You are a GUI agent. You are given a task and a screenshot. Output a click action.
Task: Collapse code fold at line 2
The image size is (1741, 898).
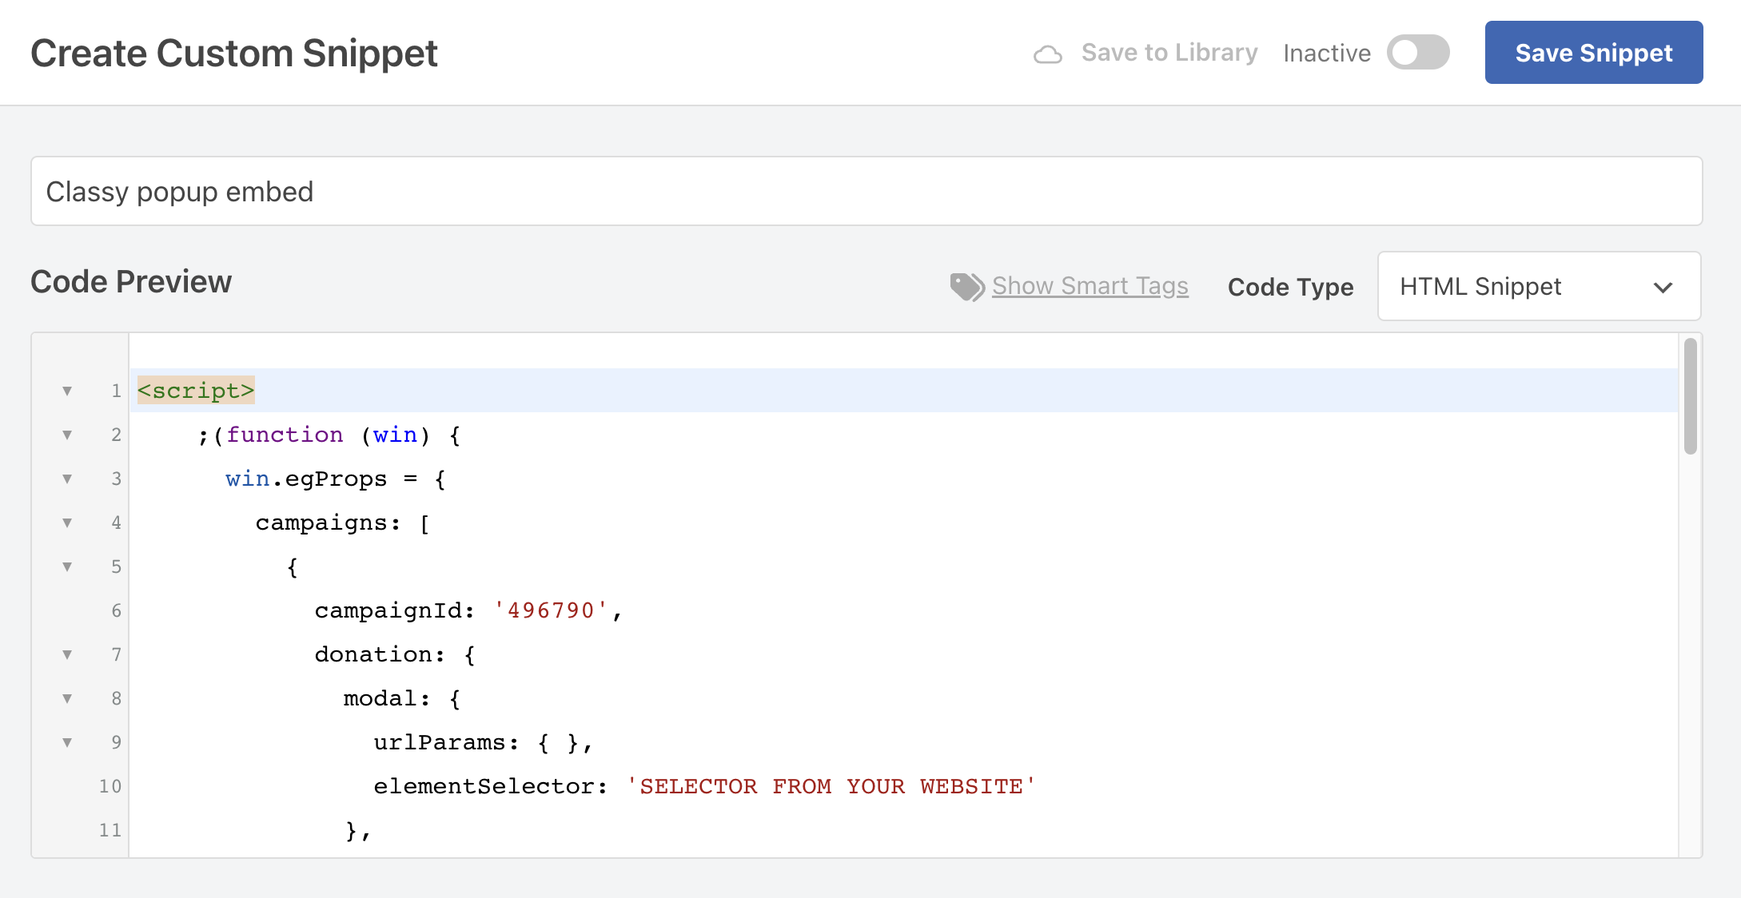[x=67, y=435]
